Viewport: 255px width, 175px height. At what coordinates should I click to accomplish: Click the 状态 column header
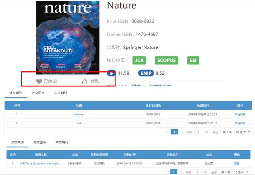point(209,155)
